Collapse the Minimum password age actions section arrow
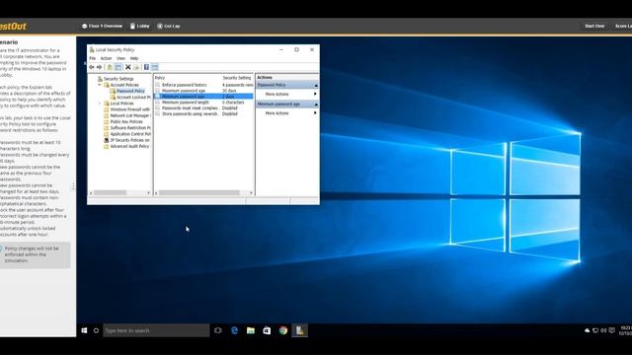This screenshot has height=355, width=632. point(316,105)
